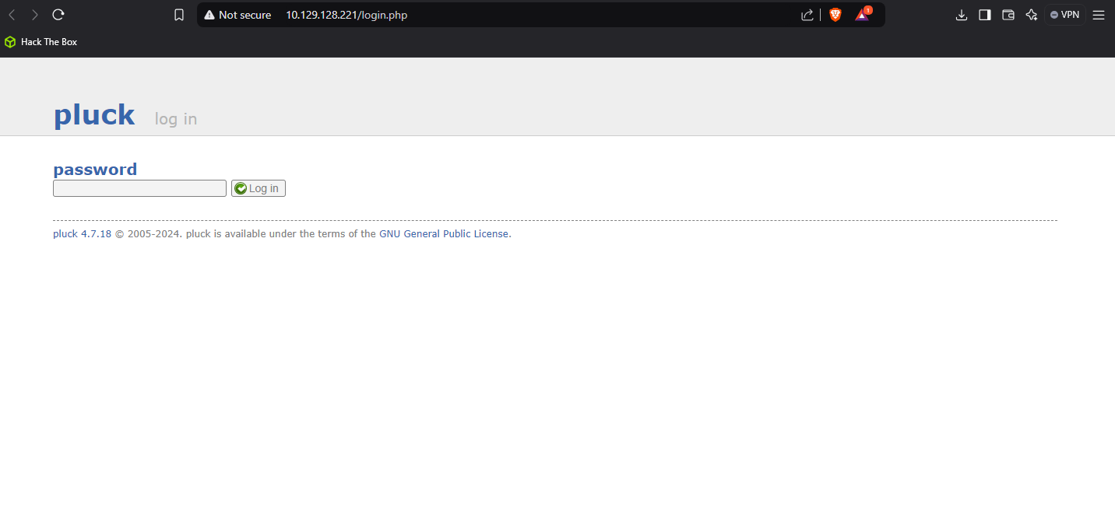This screenshot has height=522, width=1115.
Task: Click the pluck link in the footer
Action: pyautogui.click(x=65, y=234)
